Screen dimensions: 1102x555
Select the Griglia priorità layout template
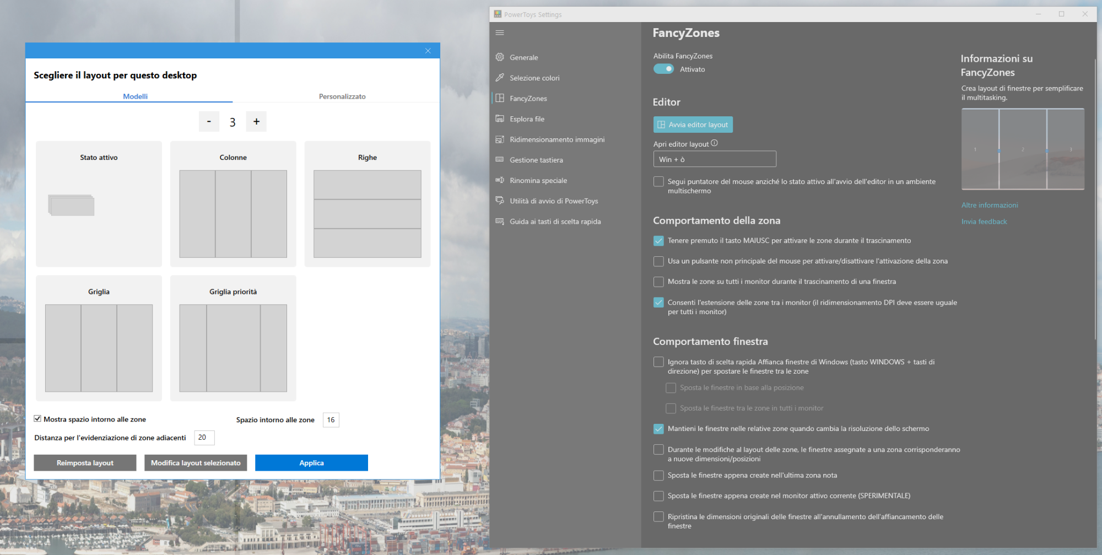[233, 338]
